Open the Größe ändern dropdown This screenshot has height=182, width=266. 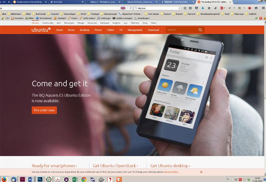87,18
